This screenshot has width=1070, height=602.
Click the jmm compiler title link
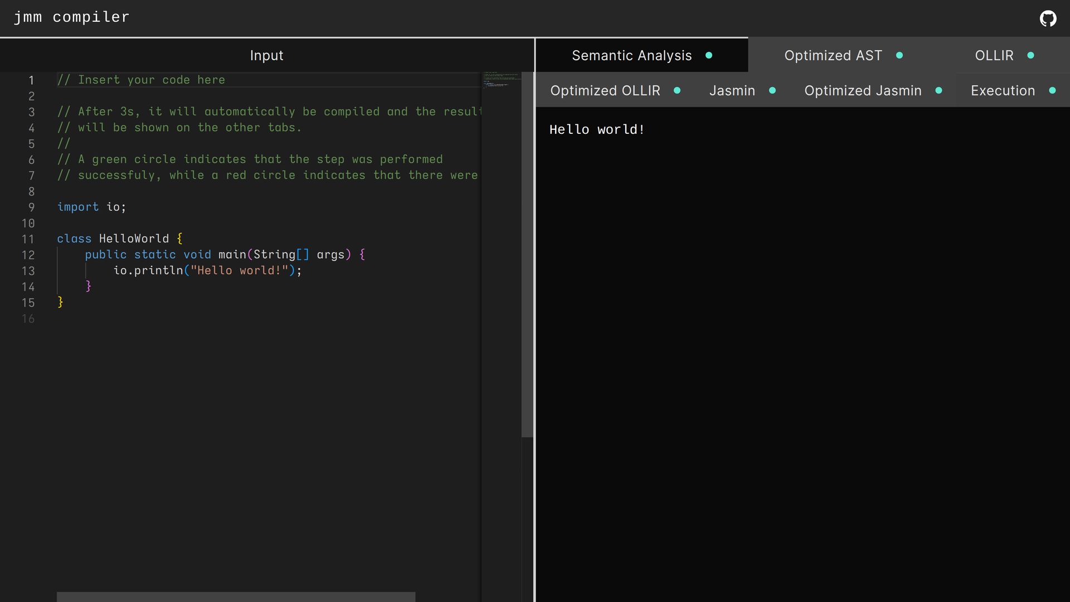pyautogui.click(x=71, y=17)
